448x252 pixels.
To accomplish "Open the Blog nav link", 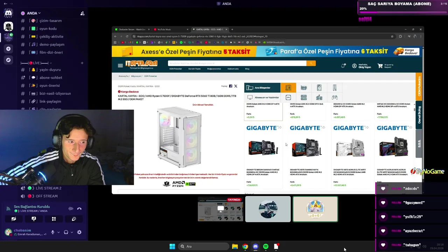I will 247,69.
